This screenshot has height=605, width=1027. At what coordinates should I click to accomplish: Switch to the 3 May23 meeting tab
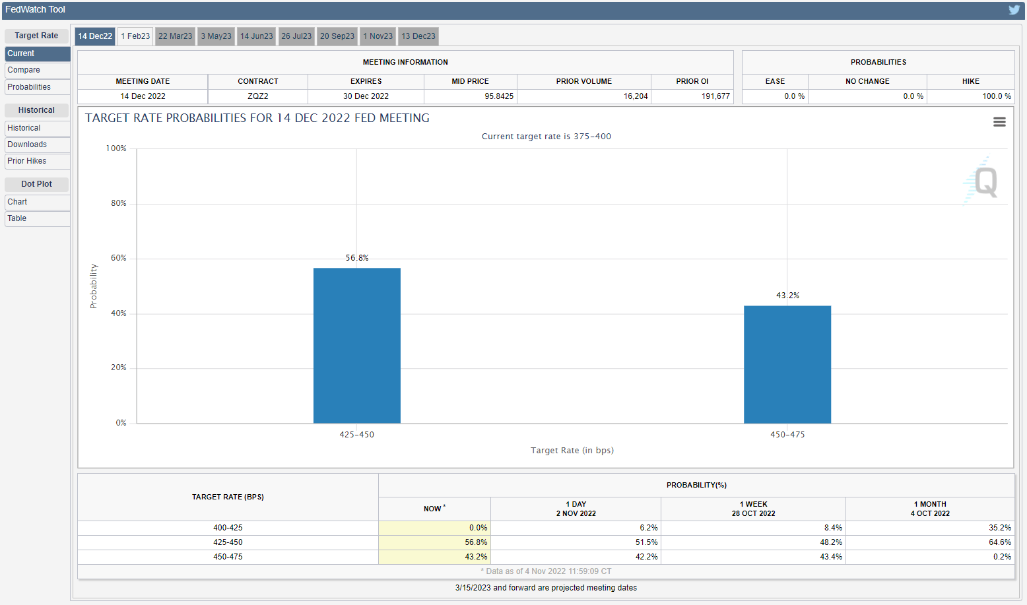(216, 36)
